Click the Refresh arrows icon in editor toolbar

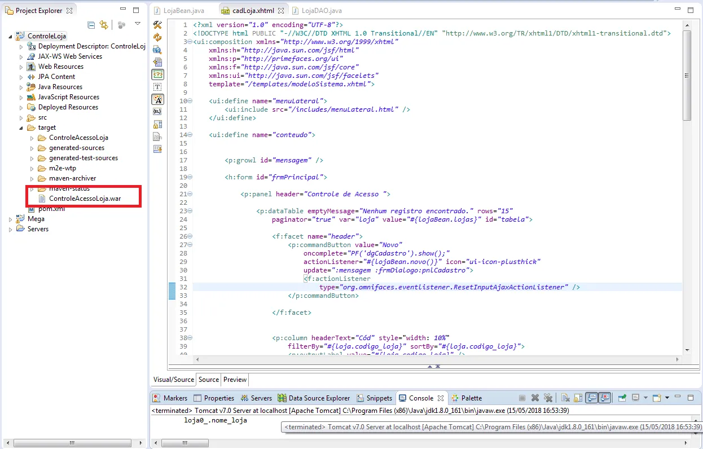(x=157, y=37)
